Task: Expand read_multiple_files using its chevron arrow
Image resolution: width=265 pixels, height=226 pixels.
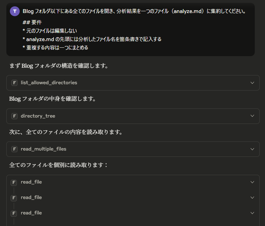Action: [x=252, y=149]
